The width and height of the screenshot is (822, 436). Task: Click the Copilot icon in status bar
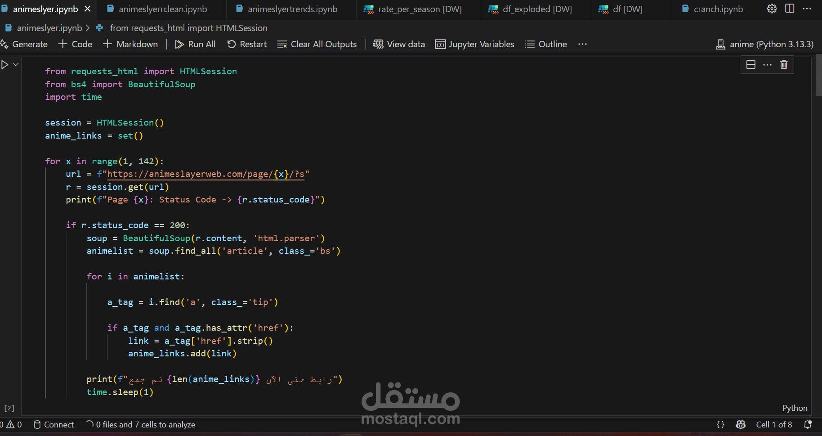click(x=741, y=424)
